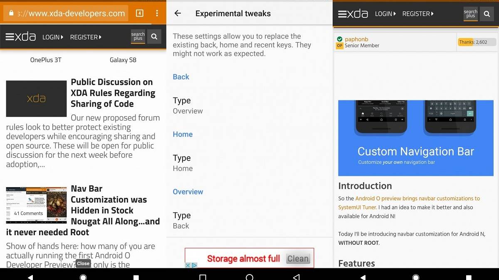The height and width of the screenshot is (280, 499).
Task: Click the AdChoices icon on the ad banner
Action: tap(191, 265)
